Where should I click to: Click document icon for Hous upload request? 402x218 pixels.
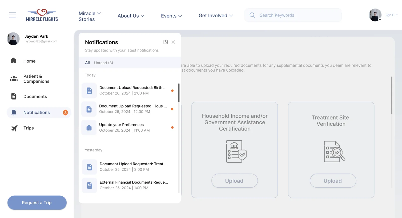pyautogui.click(x=89, y=109)
